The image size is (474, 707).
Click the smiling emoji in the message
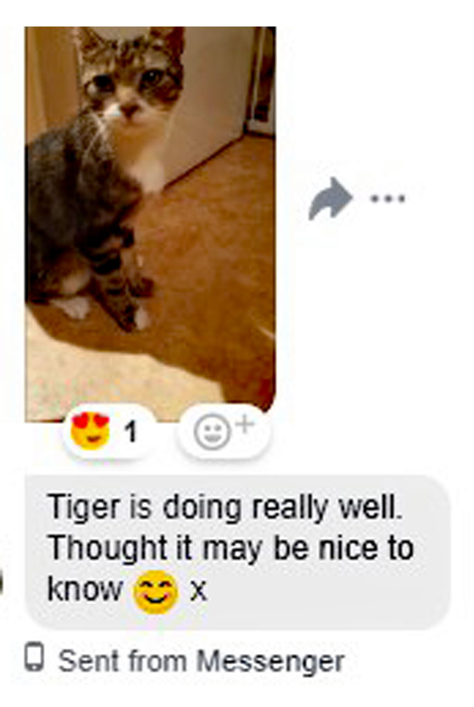156,592
